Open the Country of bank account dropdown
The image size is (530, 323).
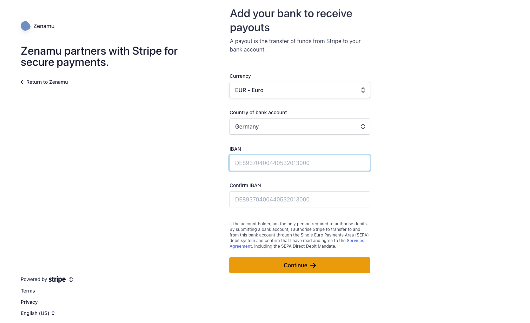[300, 126]
